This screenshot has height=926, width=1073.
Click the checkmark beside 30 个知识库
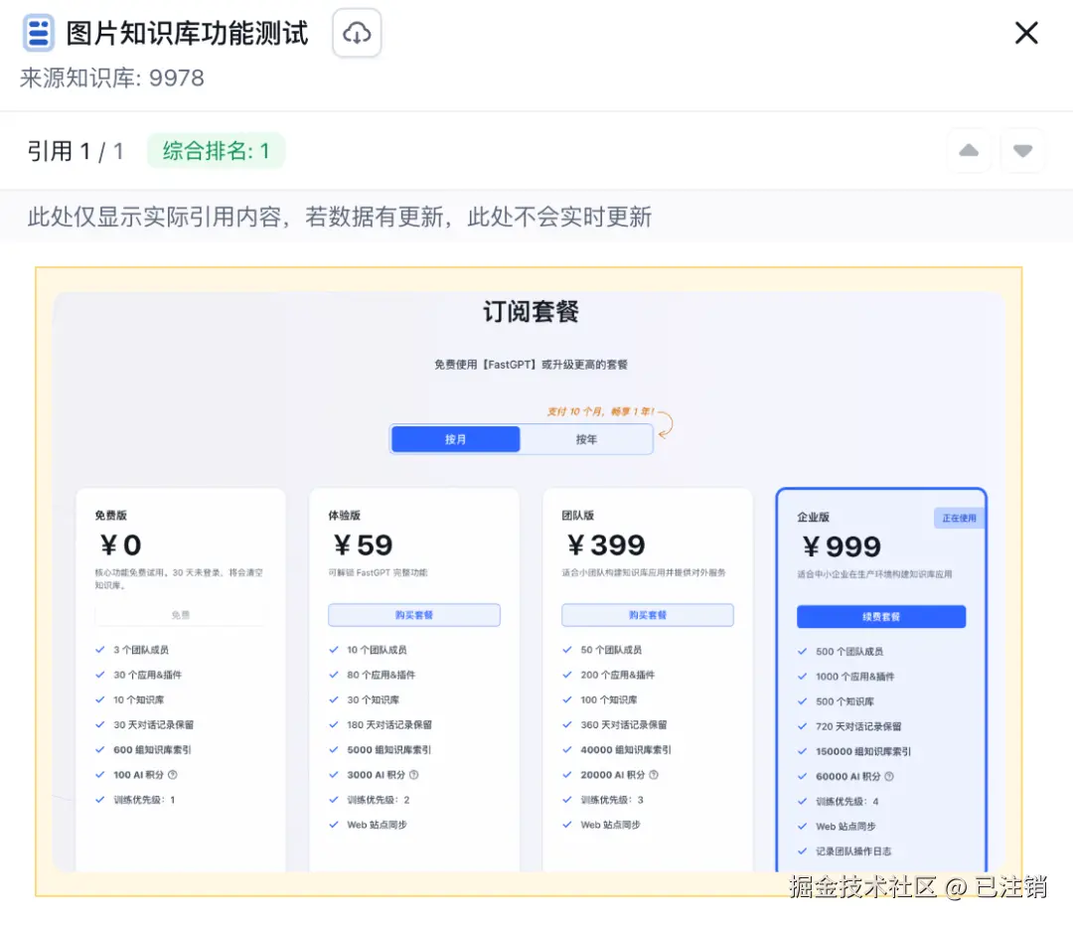point(334,699)
